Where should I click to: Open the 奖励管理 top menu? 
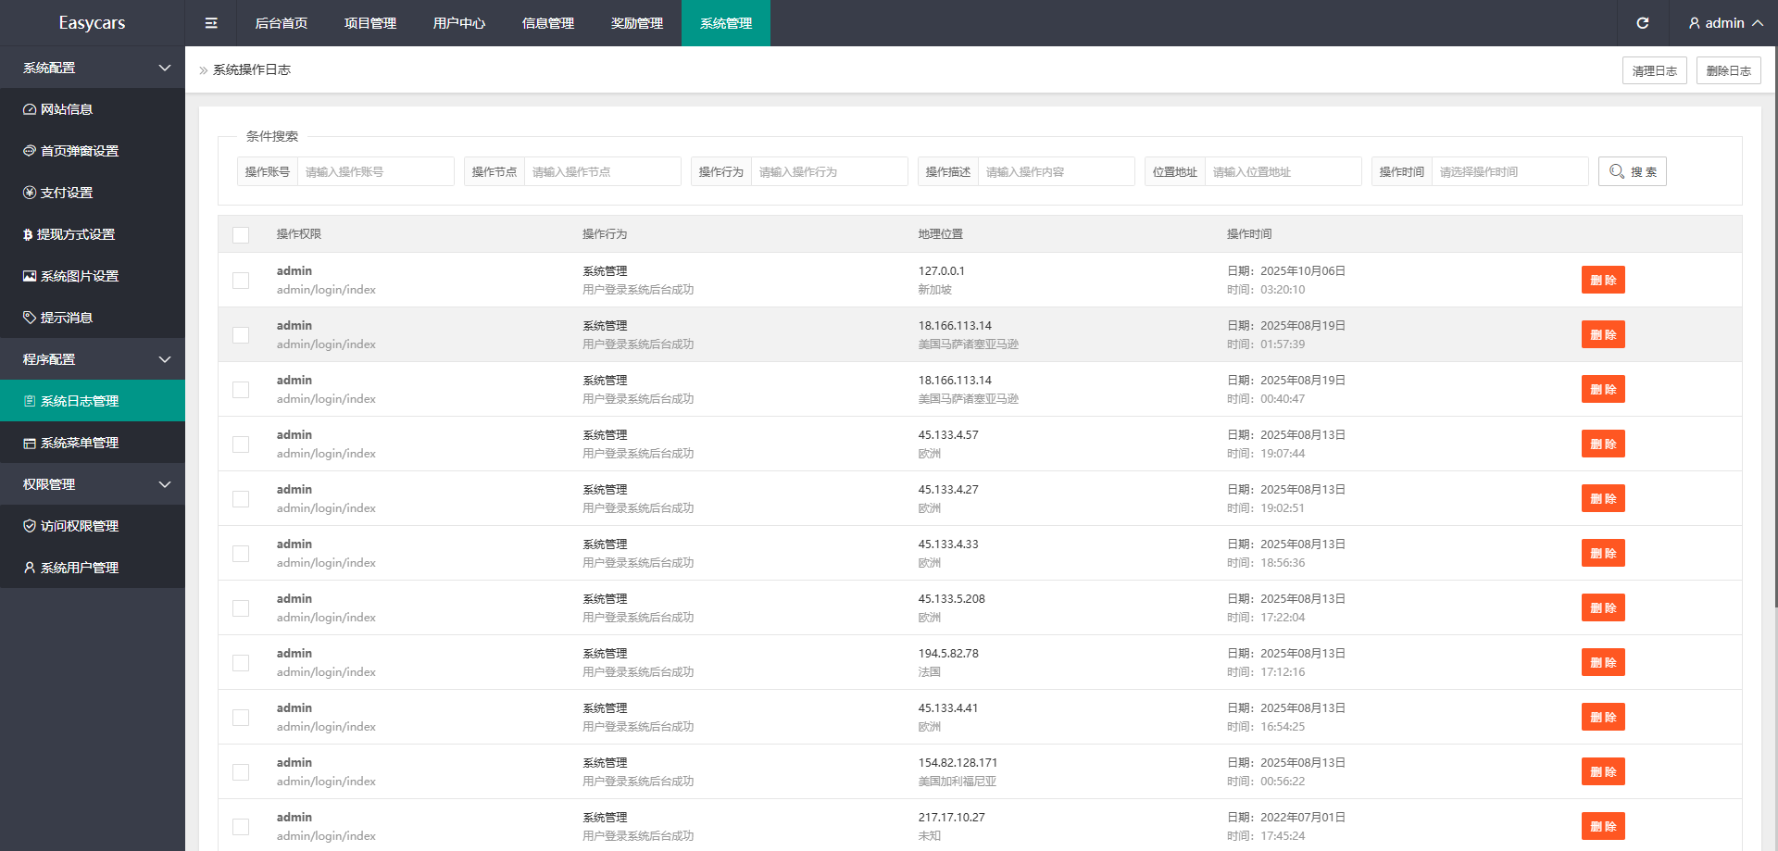(636, 23)
